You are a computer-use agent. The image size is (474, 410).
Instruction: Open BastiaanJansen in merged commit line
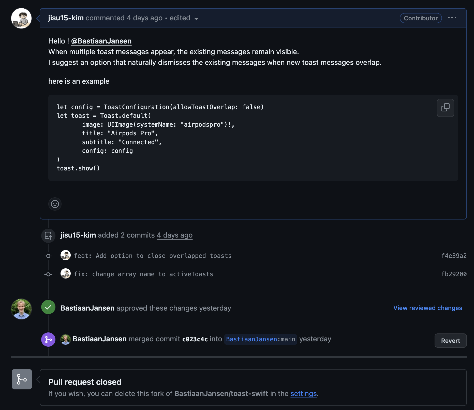[x=100, y=339]
